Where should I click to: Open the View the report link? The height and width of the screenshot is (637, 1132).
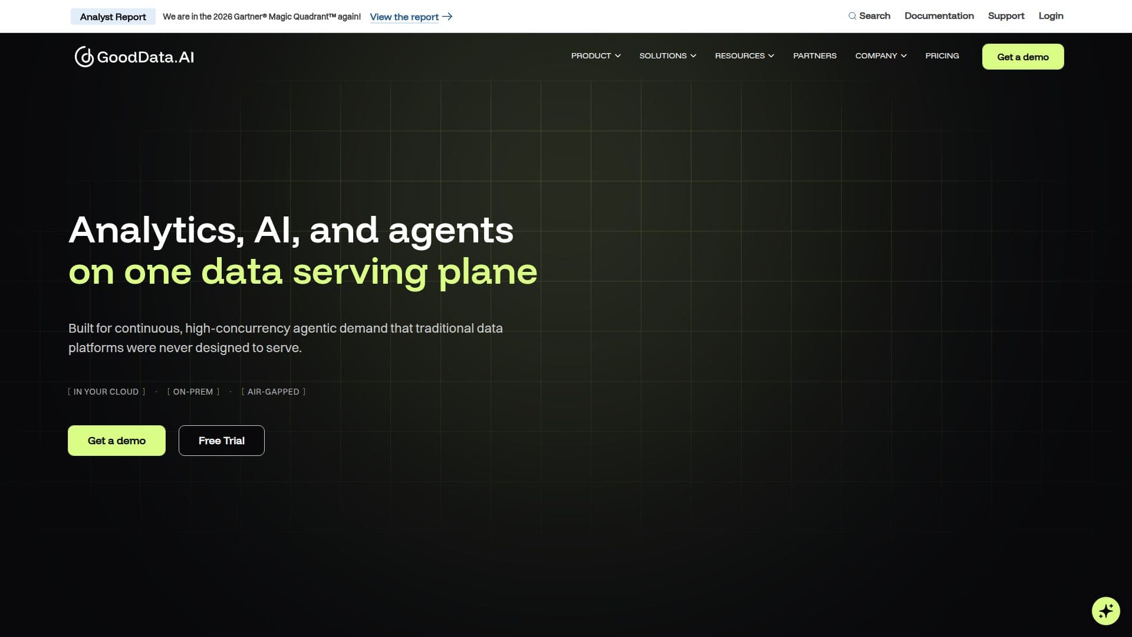pyautogui.click(x=404, y=17)
